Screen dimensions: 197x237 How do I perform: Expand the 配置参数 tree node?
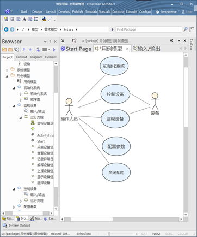click(x=14, y=207)
